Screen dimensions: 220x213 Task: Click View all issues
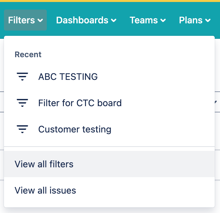point(45,190)
